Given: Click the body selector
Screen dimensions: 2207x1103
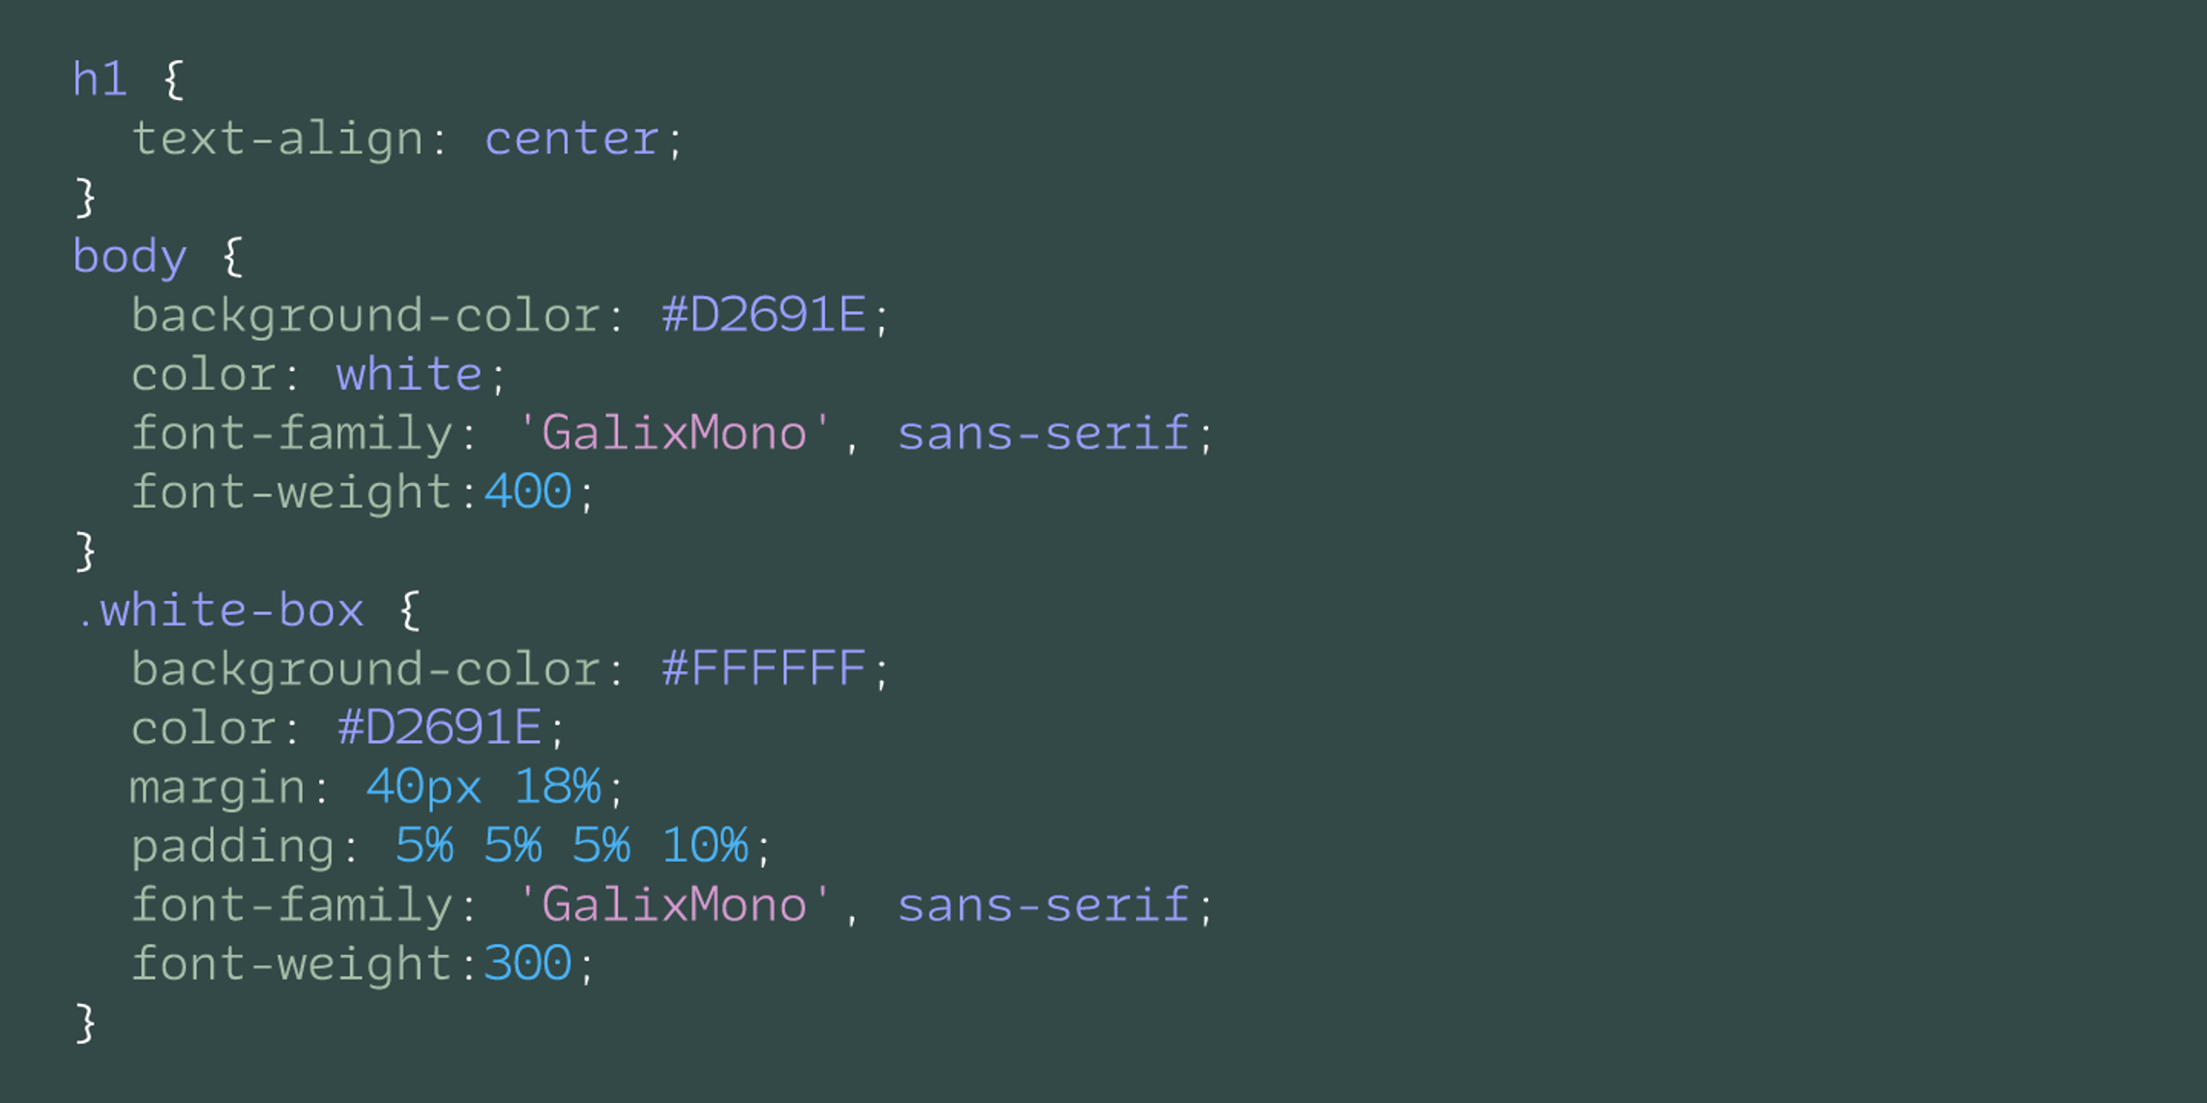Looking at the screenshot, I should click(x=130, y=257).
